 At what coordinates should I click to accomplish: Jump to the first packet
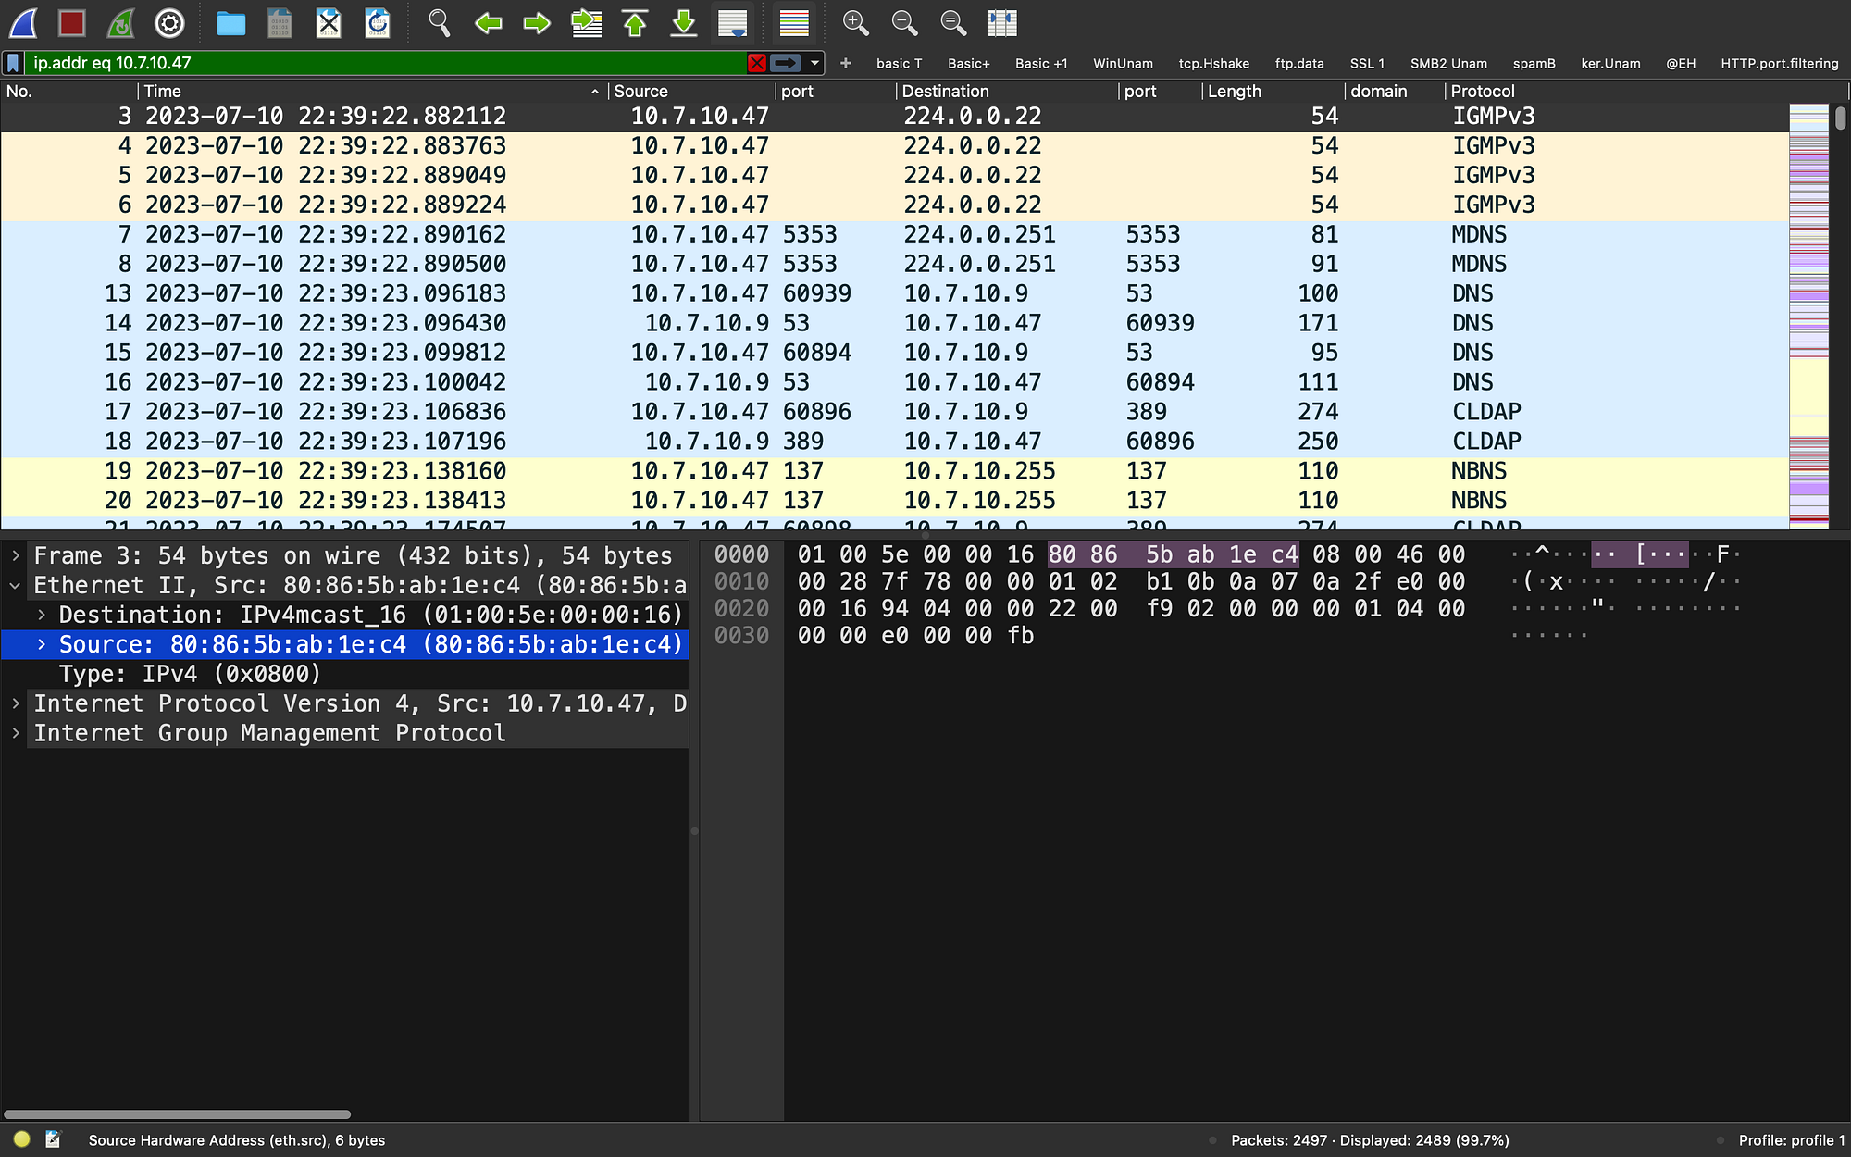click(635, 23)
